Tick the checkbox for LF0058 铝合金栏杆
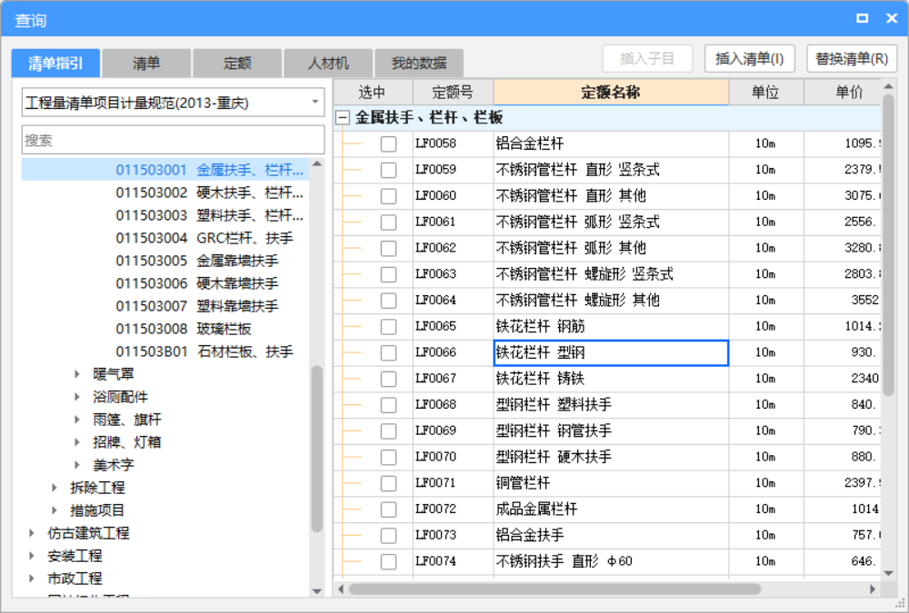909x613 pixels. 388,143
